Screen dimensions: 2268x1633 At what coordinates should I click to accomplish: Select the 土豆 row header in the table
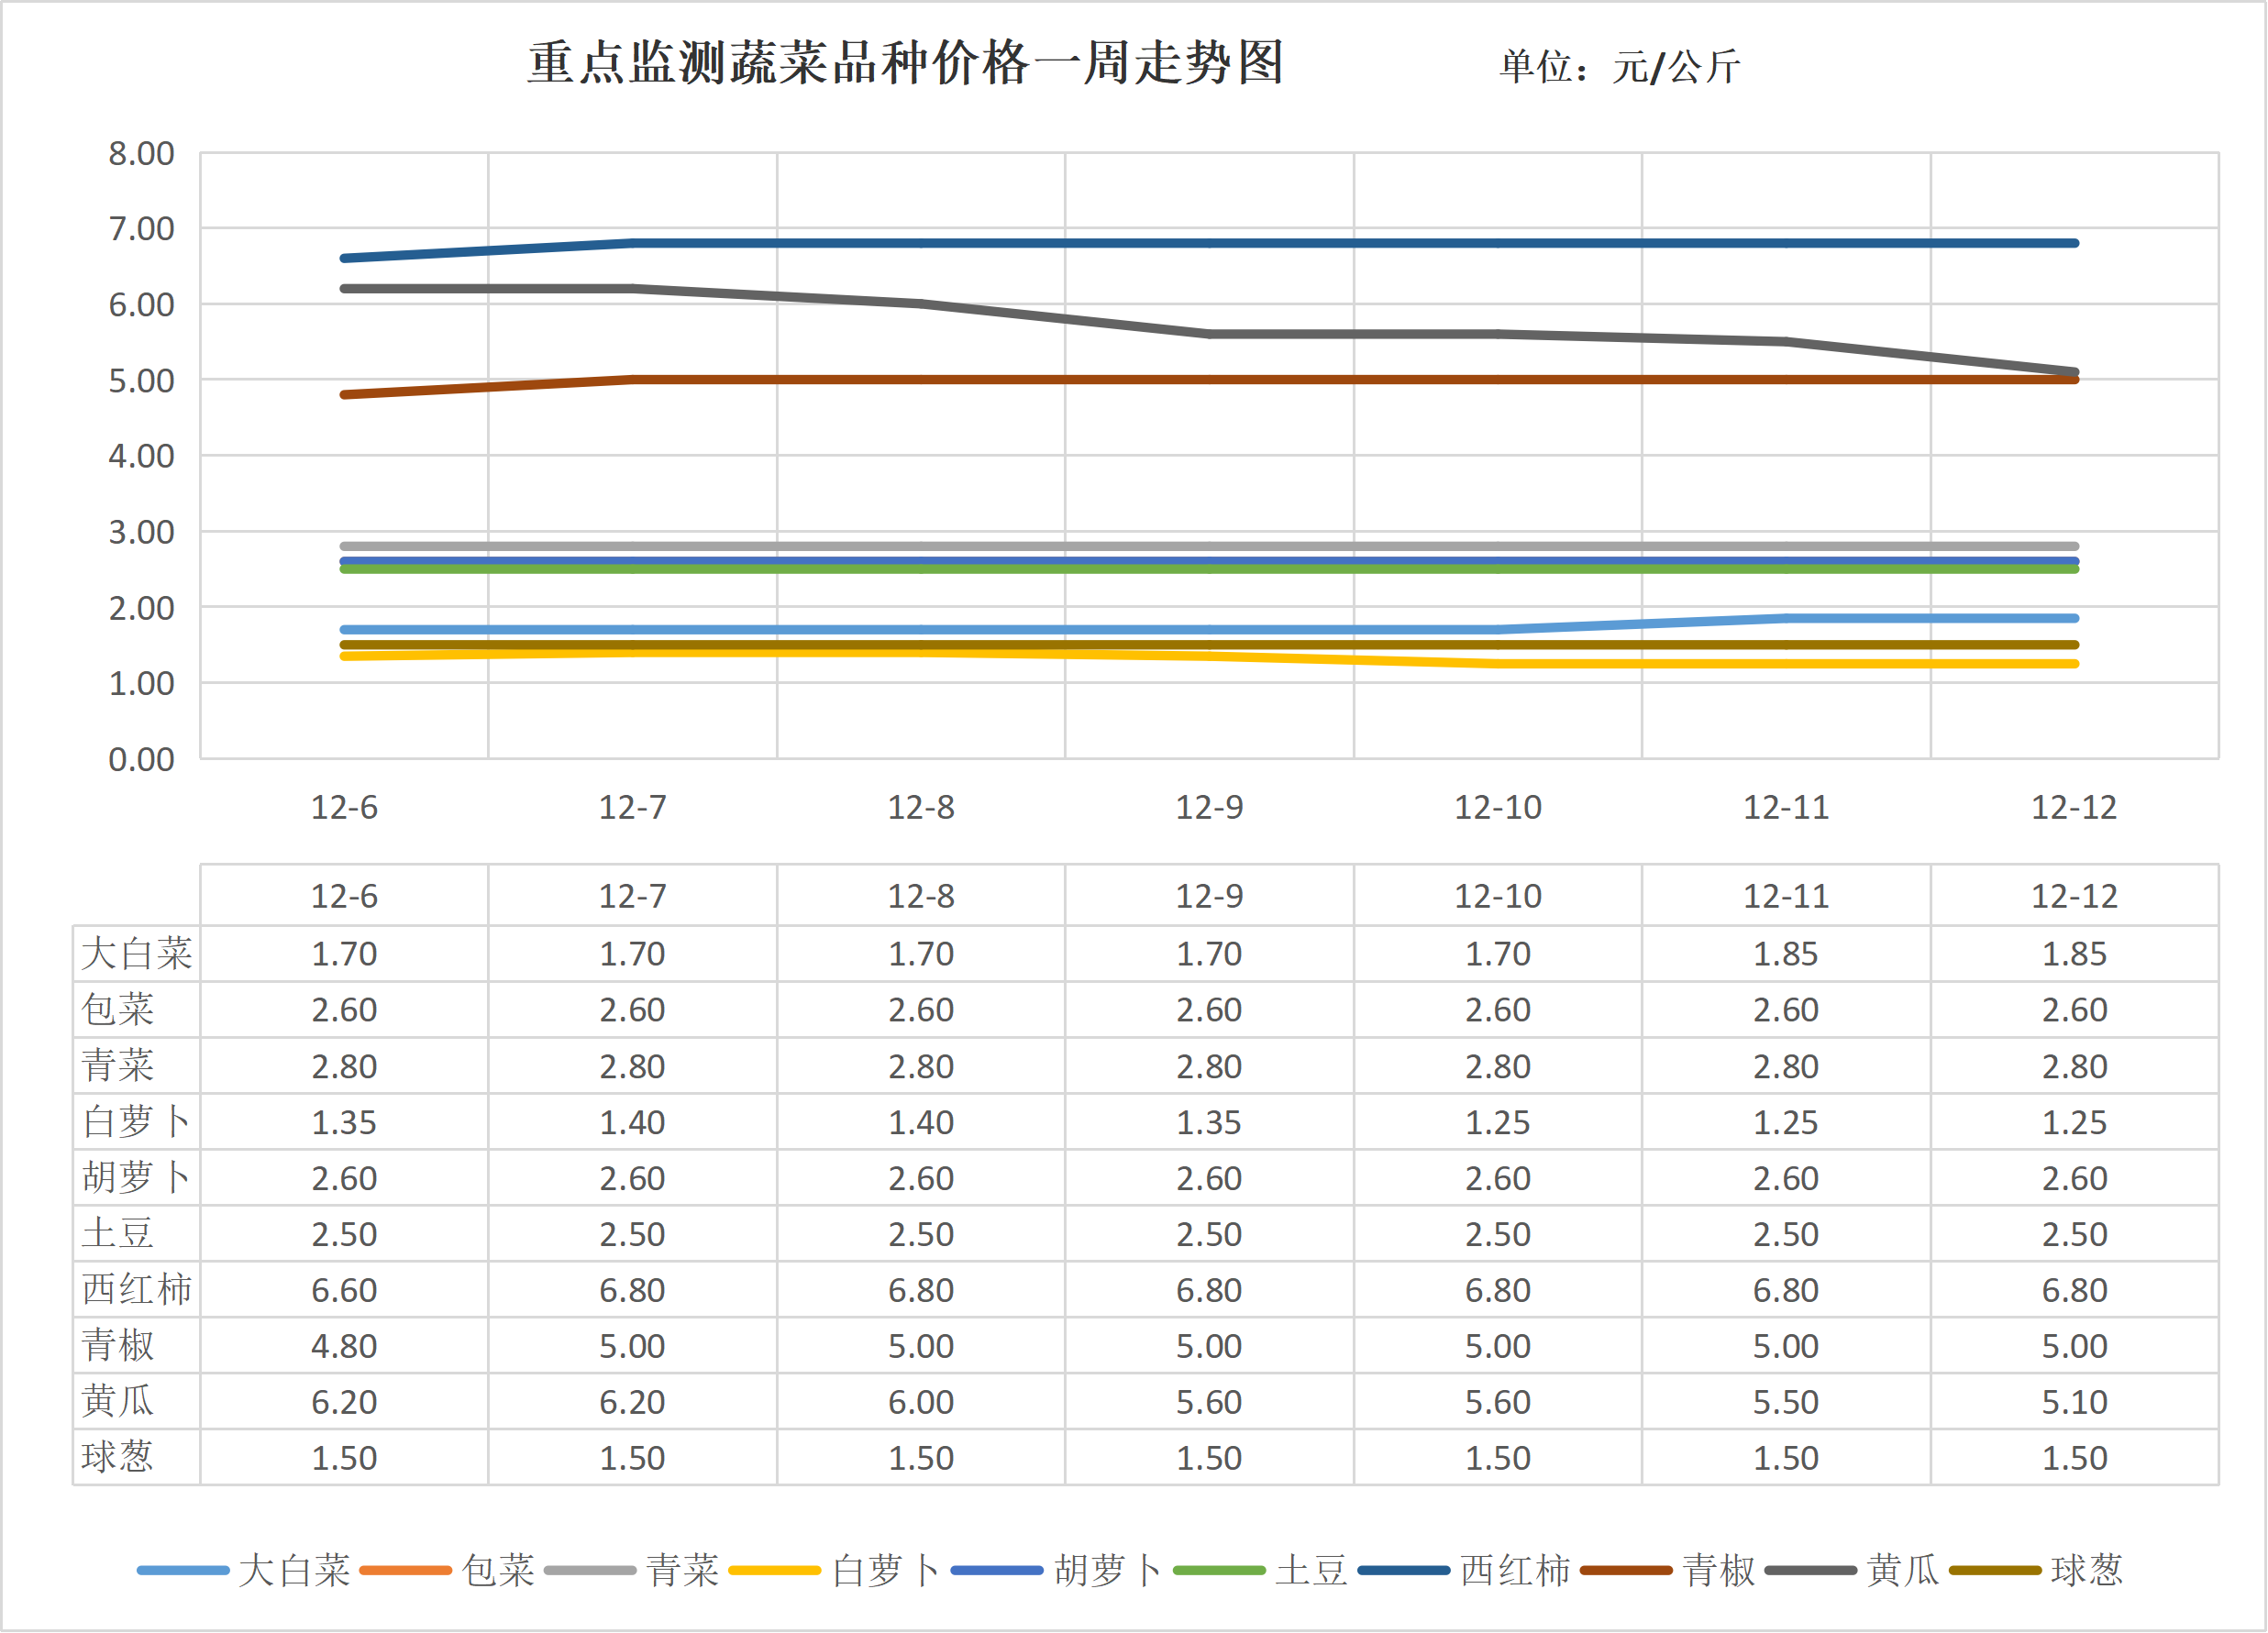coord(118,1234)
